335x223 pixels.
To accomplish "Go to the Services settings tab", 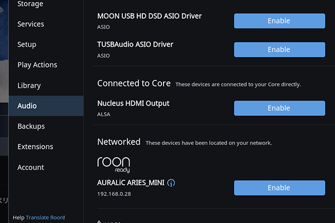I will click(x=31, y=24).
